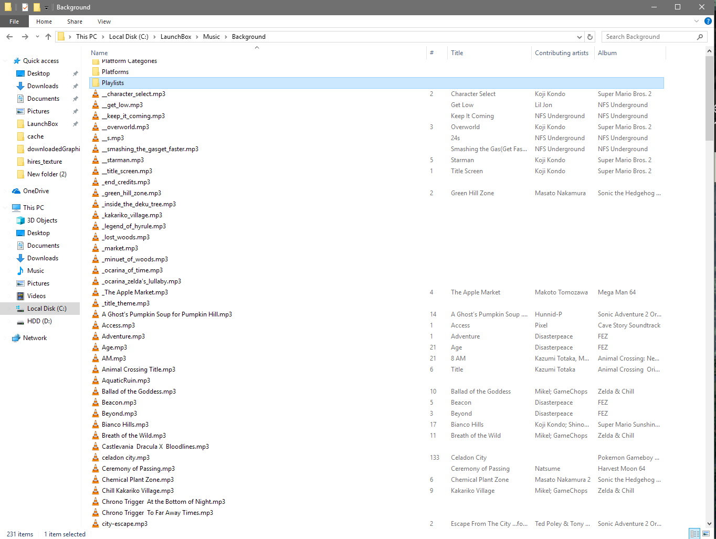Open hires_texture folder in sidebar
This screenshot has height=539, width=716.
click(44, 162)
